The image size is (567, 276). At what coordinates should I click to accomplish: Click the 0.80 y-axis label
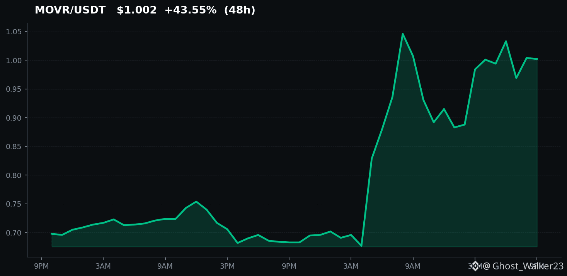point(14,175)
